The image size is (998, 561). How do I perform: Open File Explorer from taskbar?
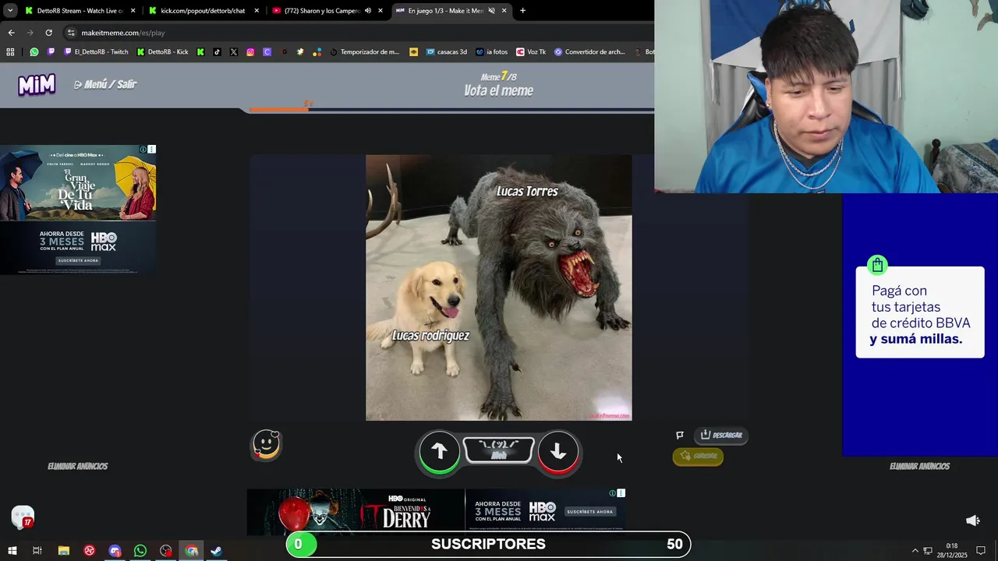click(x=64, y=551)
